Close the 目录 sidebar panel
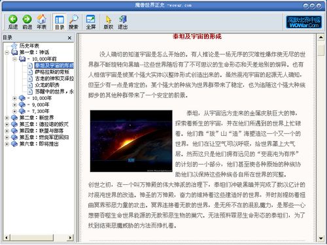327x245 pixels. [x=69, y=38]
